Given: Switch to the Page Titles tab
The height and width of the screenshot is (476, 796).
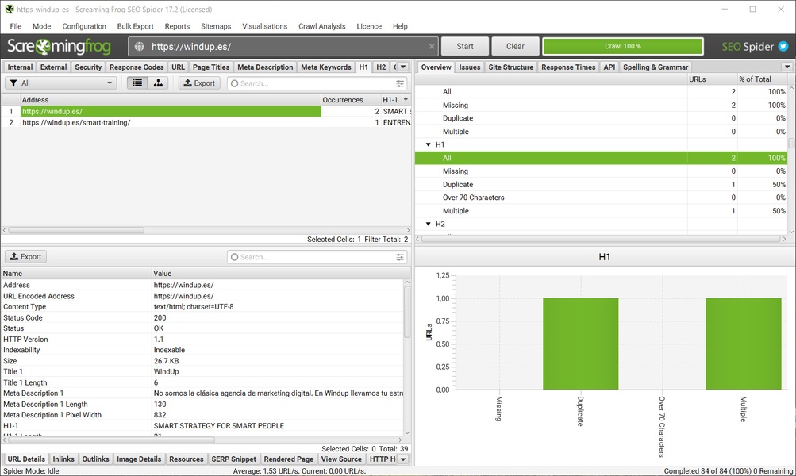Looking at the screenshot, I should (211, 67).
